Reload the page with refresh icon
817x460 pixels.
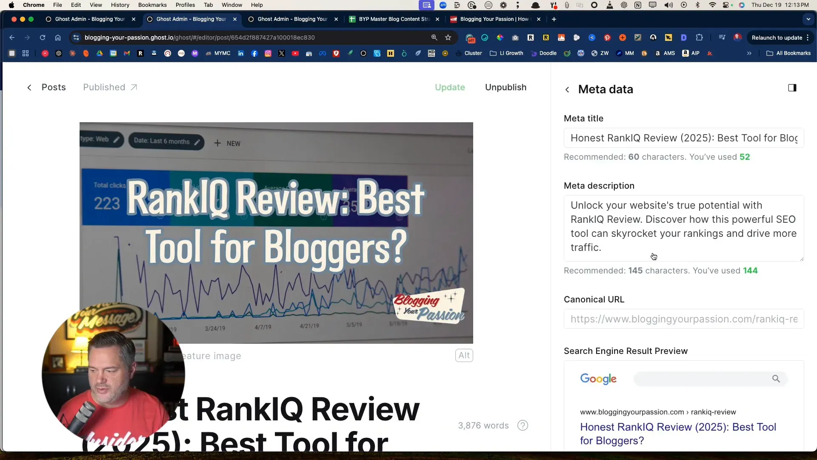pyautogui.click(x=43, y=37)
